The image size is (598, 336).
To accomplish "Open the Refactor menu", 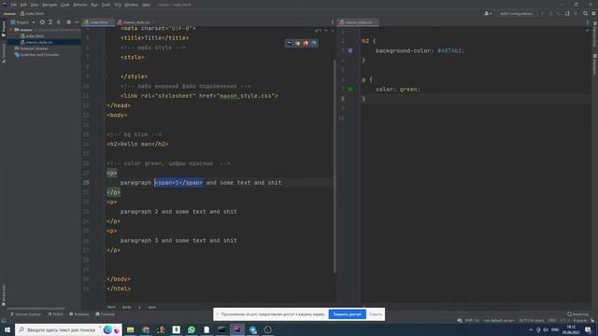I will tap(80, 5).
